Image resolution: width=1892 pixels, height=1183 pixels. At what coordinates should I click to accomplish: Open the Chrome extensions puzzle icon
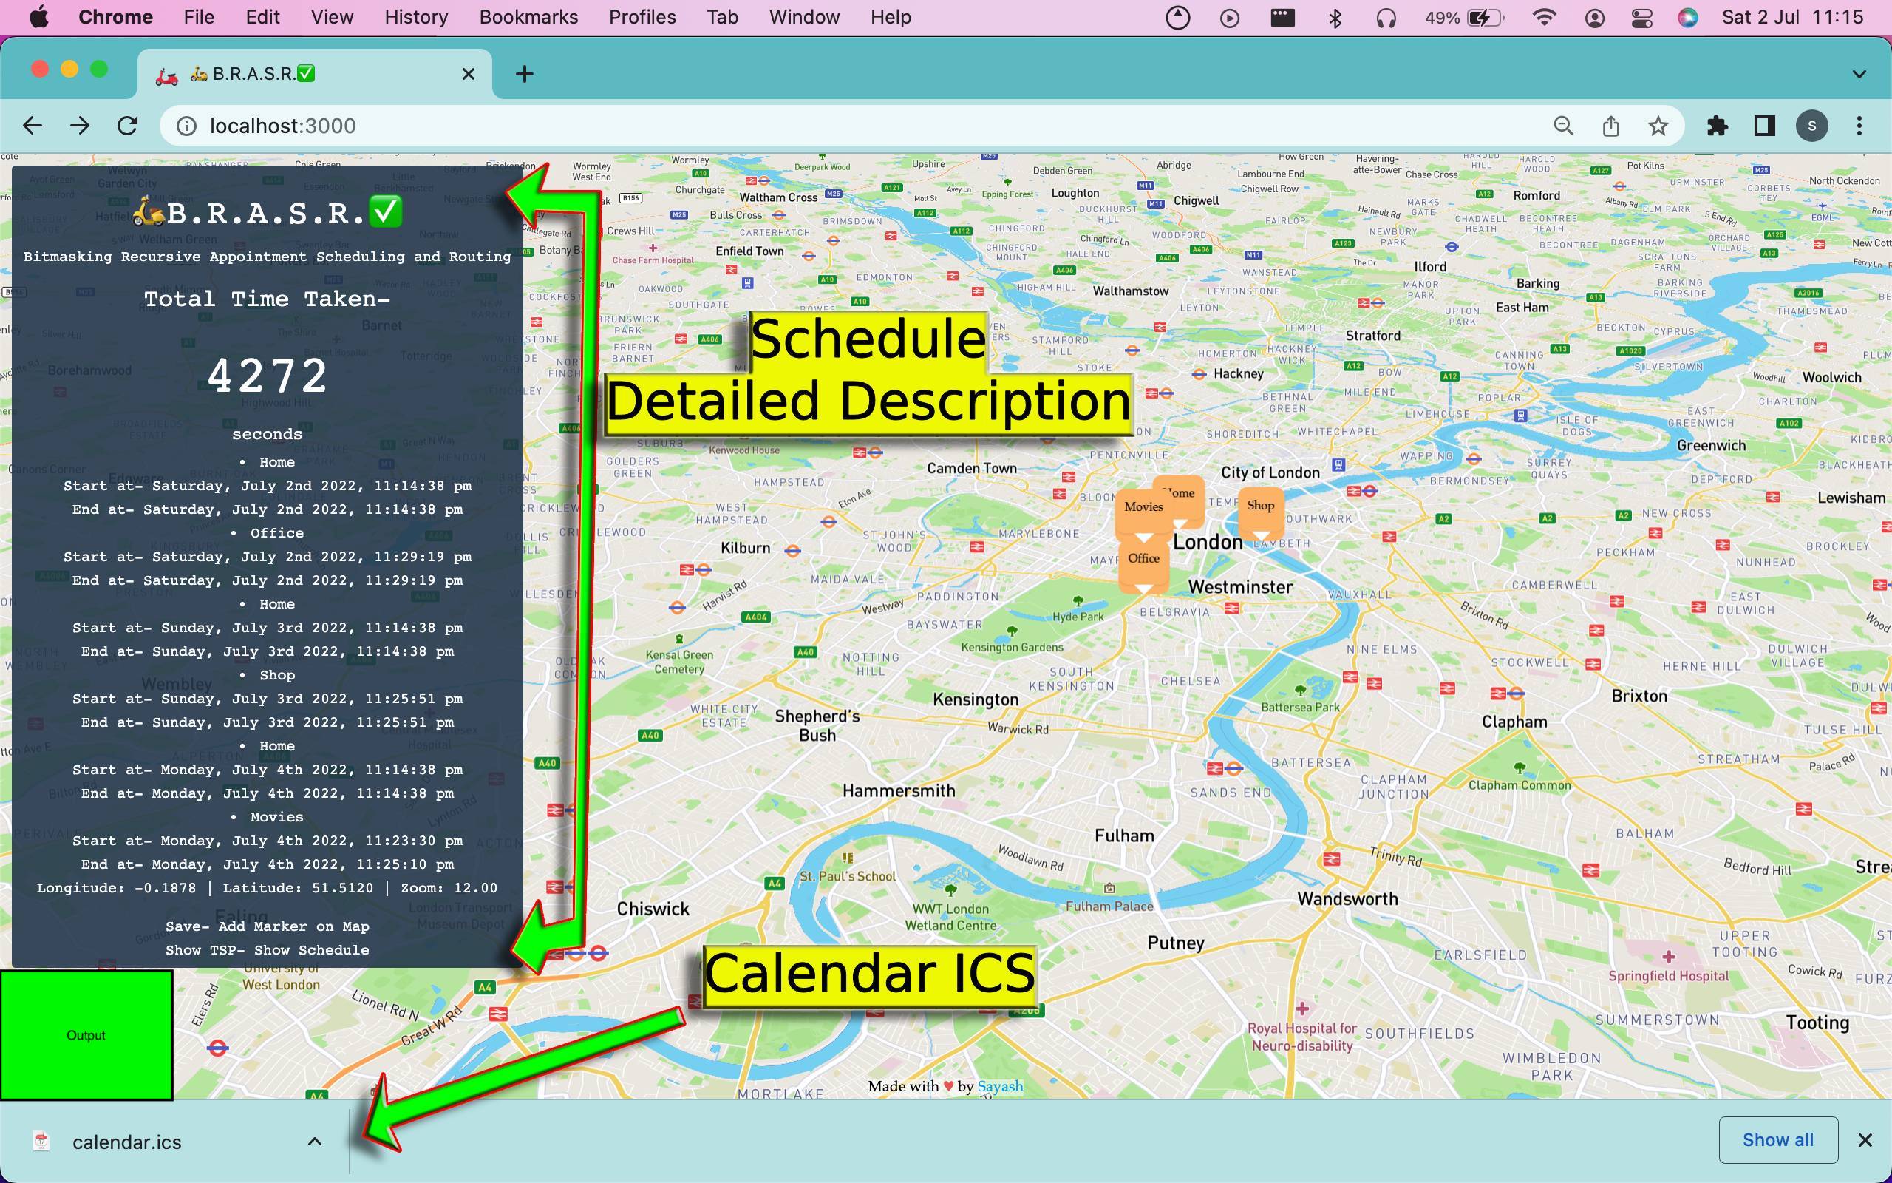pyautogui.click(x=1717, y=126)
